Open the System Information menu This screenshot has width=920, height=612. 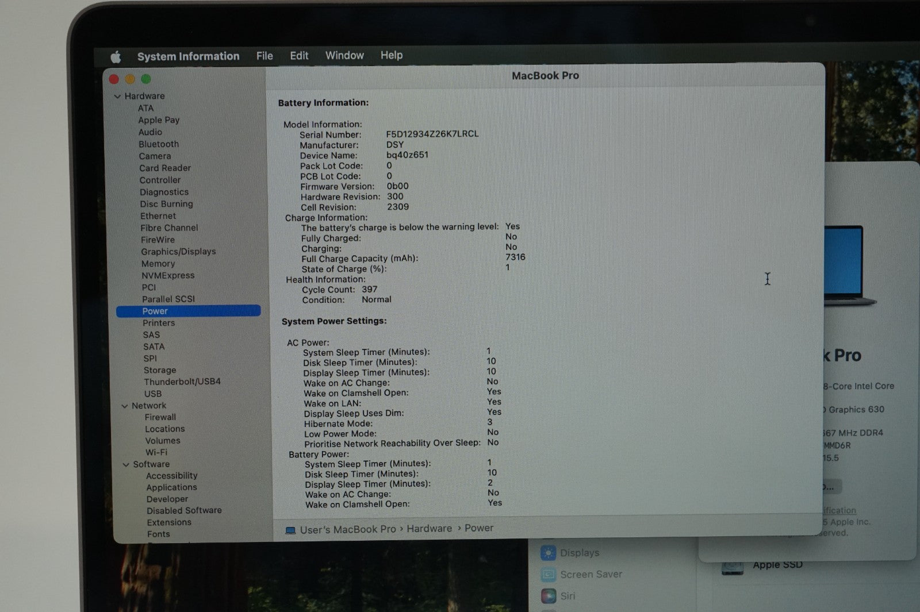(x=188, y=56)
